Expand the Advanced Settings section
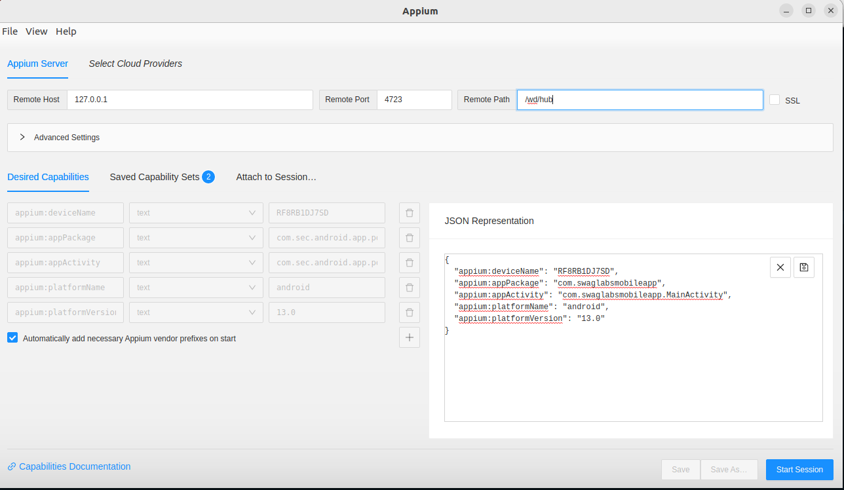Screen dimensions: 844x490 click(x=22, y=138)
